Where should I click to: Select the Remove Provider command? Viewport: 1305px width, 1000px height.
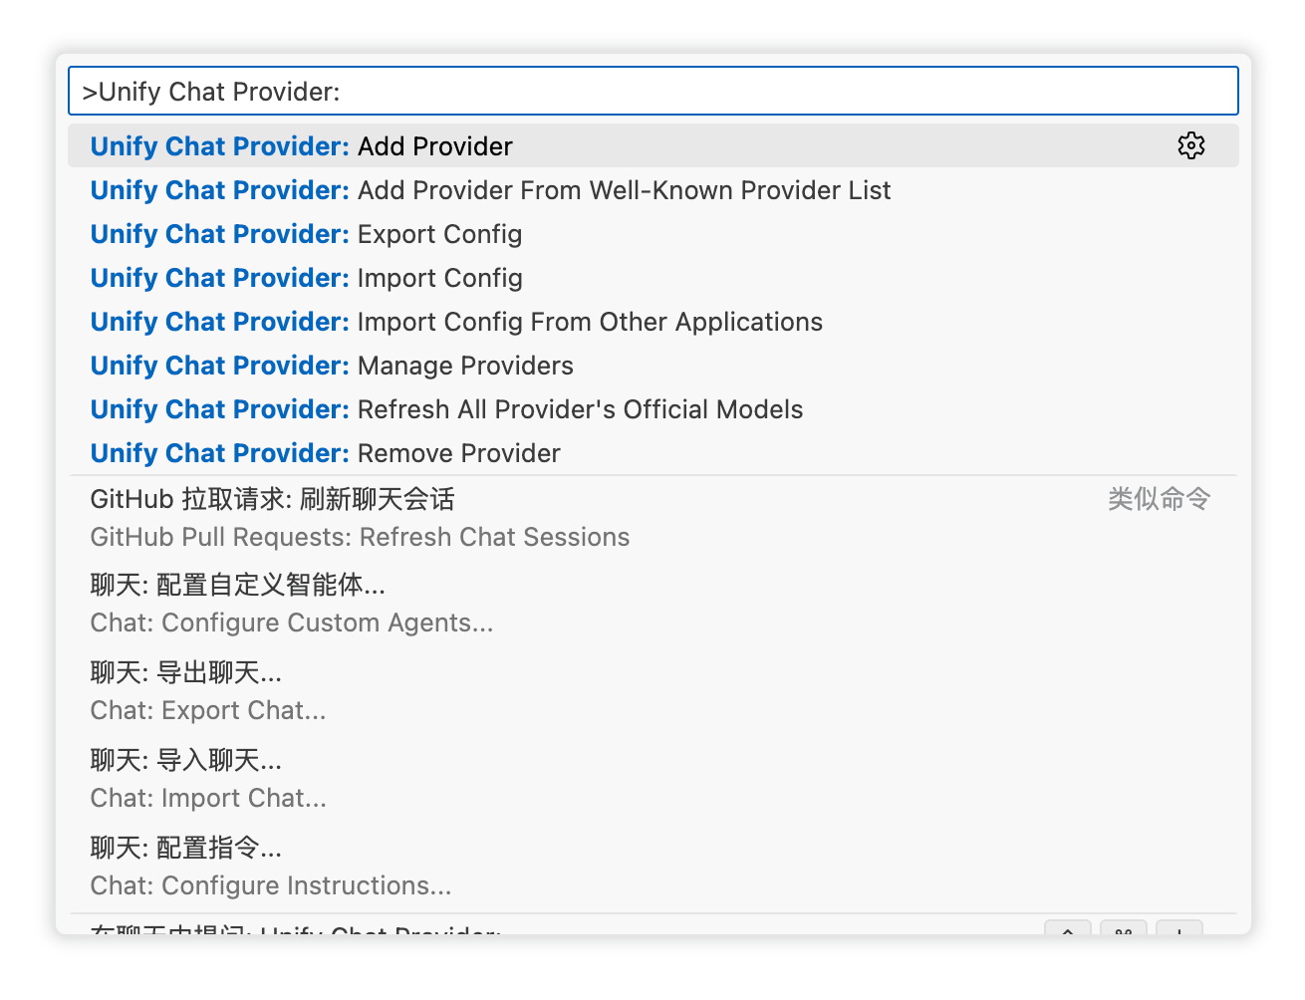(x=653, y=452)
